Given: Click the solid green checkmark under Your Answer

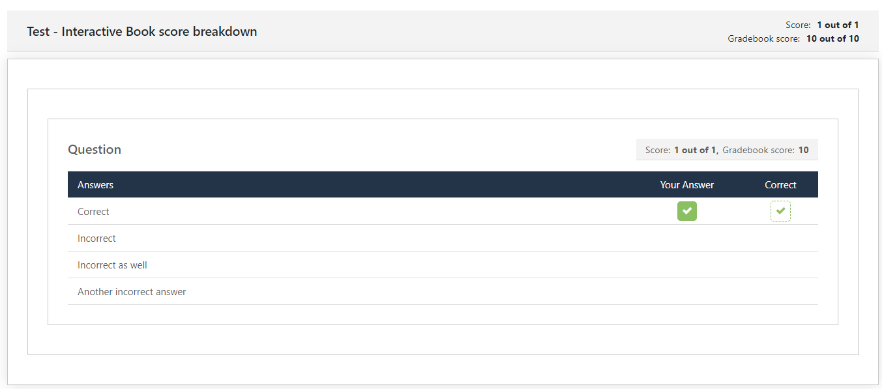Looking at the screenshot, I should tap(687, 211).
